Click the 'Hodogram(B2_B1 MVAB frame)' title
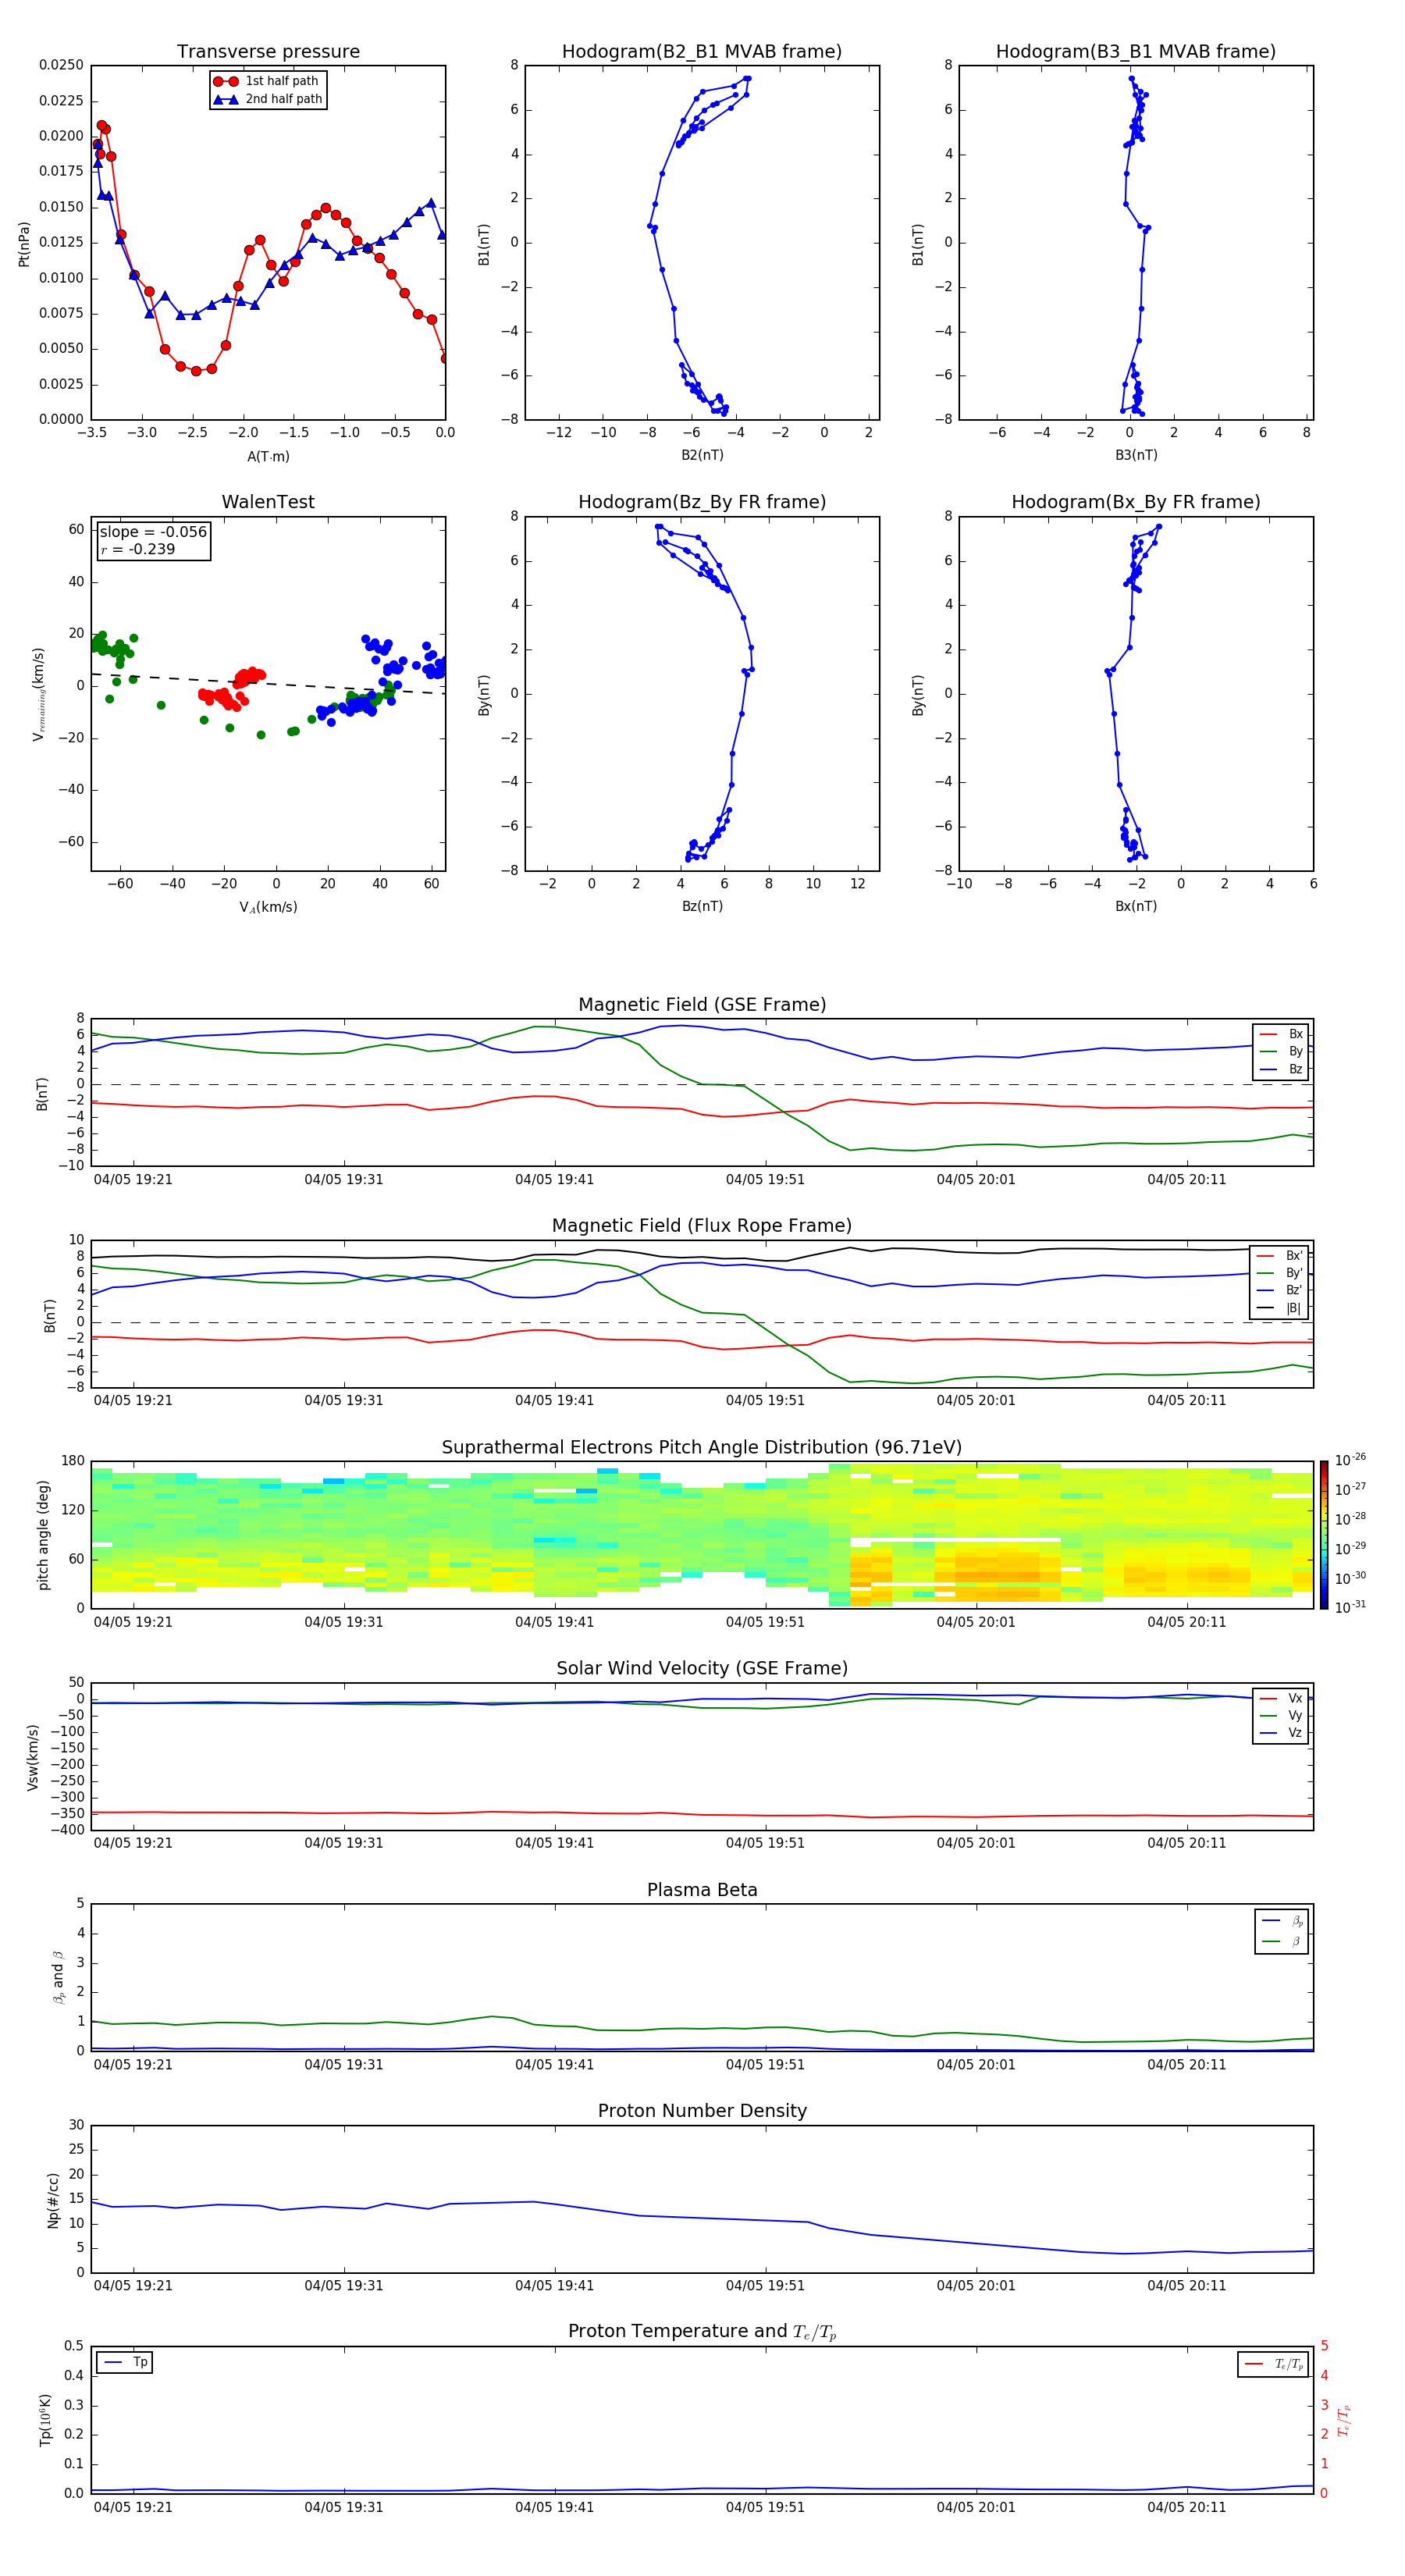This screenshot has width=1405, height=2576. coord(702,52)
